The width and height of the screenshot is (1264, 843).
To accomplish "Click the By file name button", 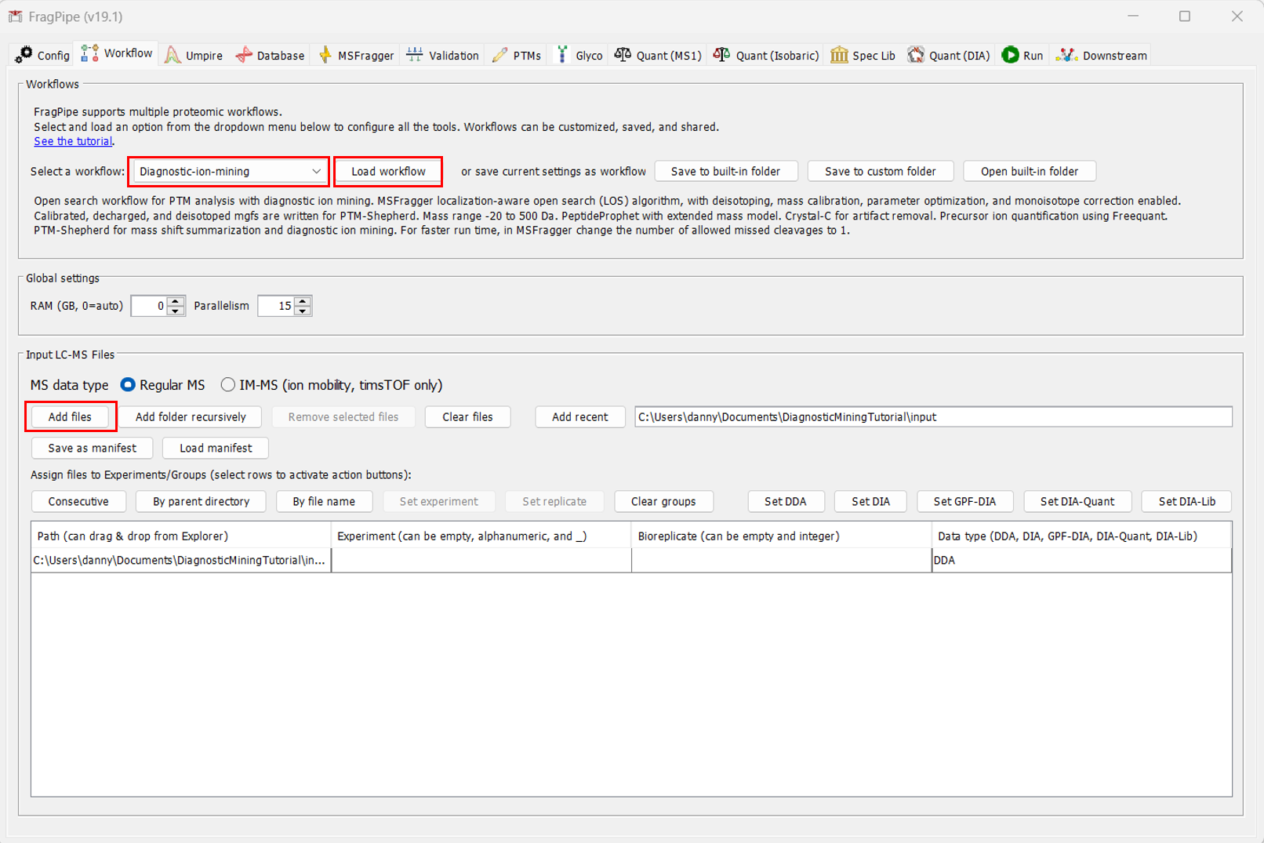I will 324,501.
